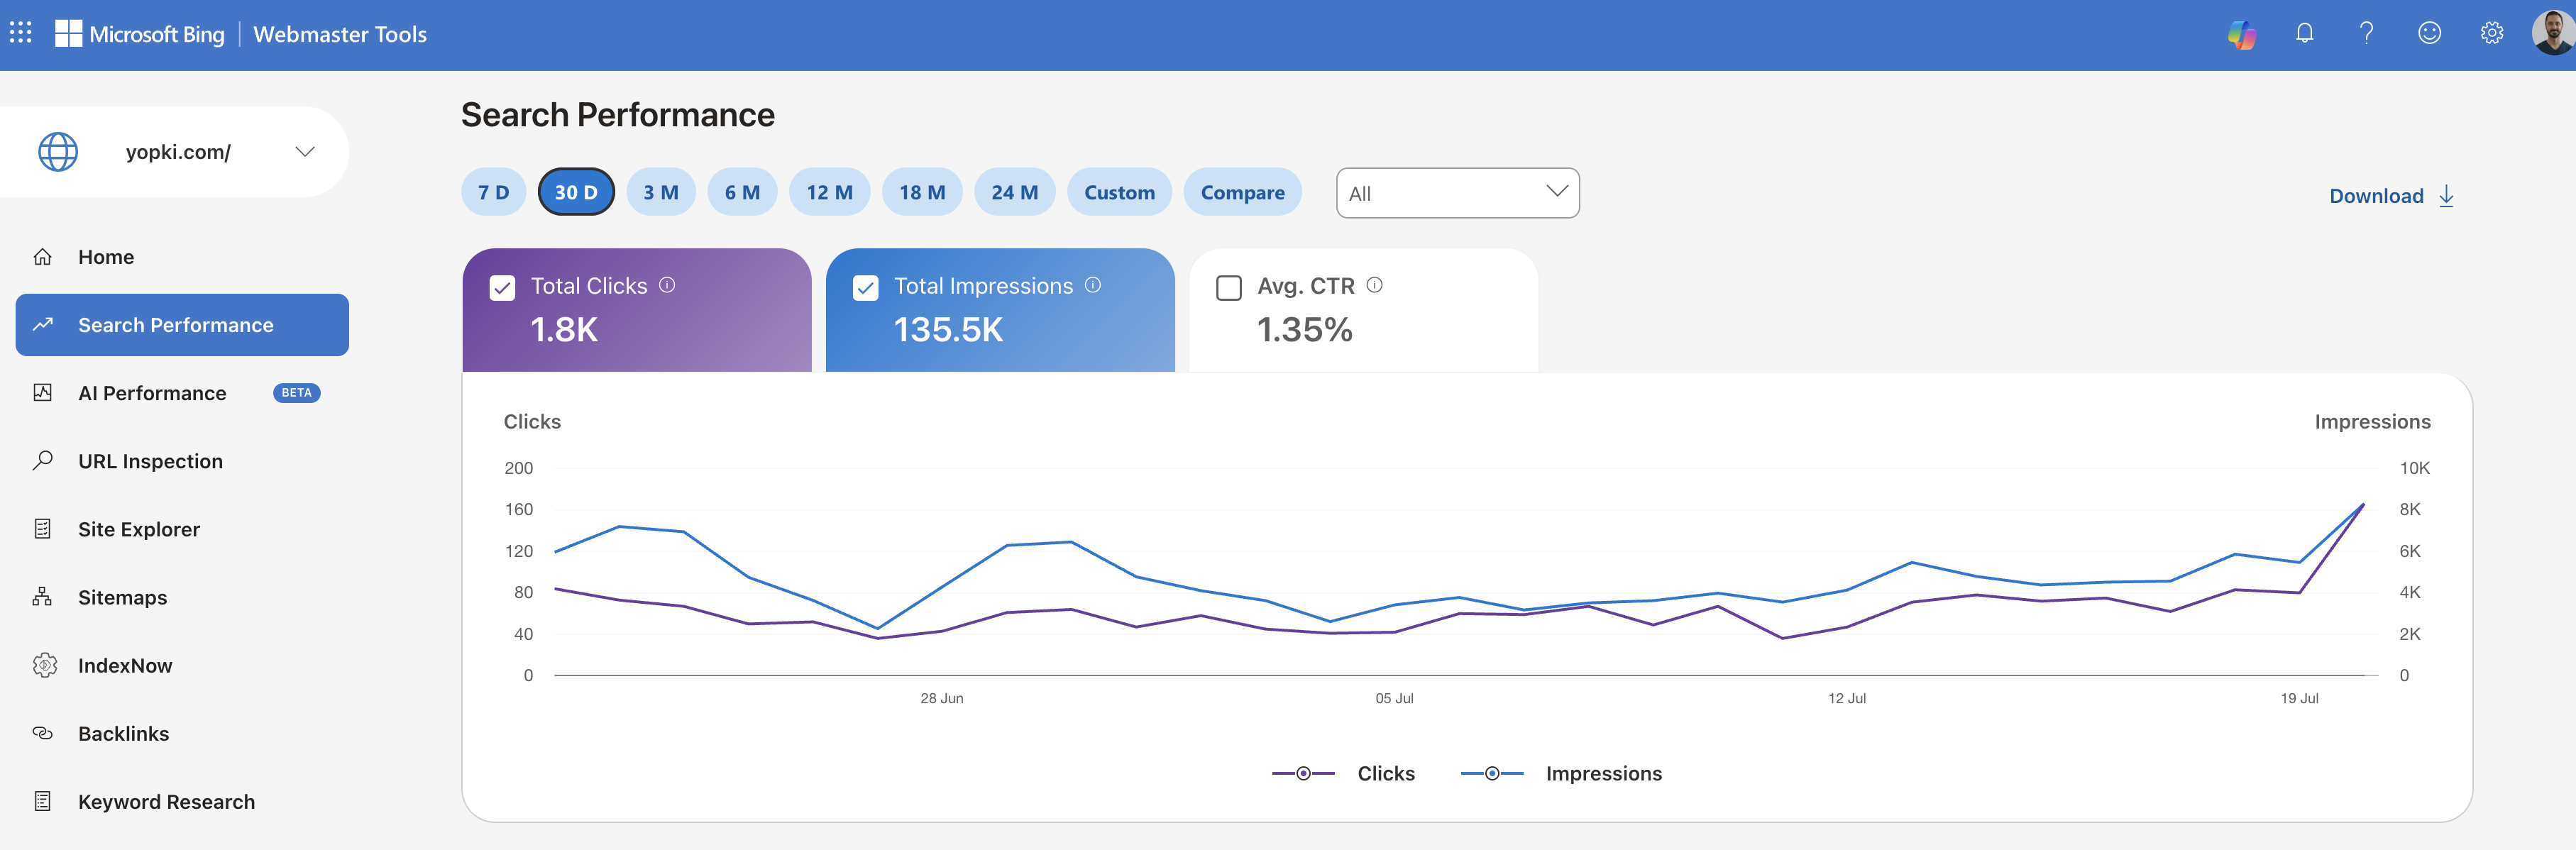
Task: Select the 30 D time range
Action: [576, 192]
